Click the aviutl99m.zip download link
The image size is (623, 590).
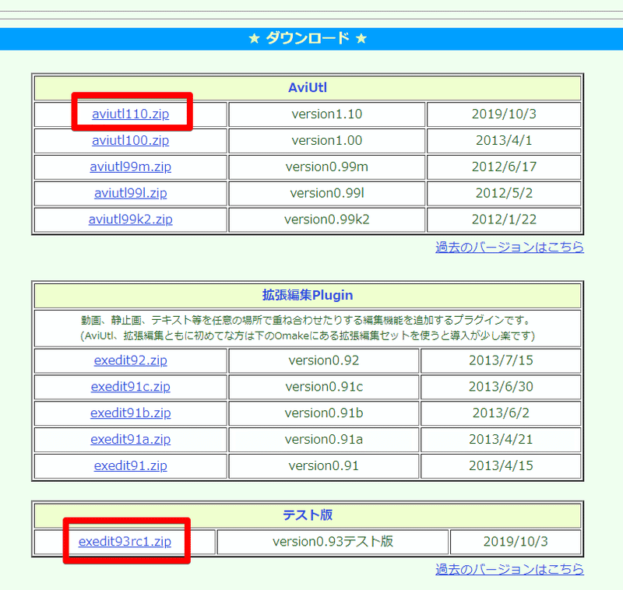tap(130, 167)
